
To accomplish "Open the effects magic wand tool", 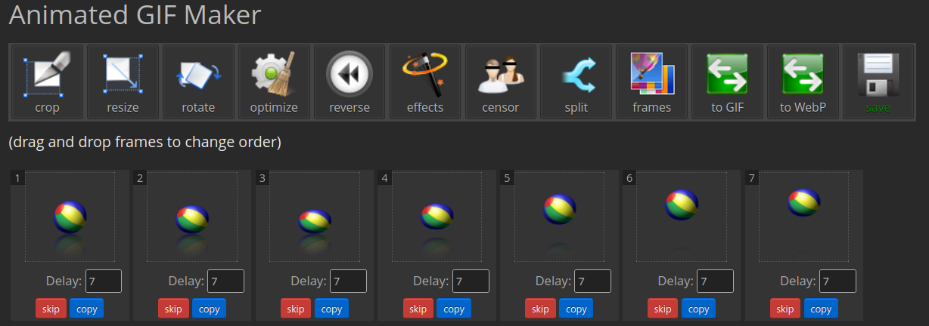I will (x=425, y=80).
